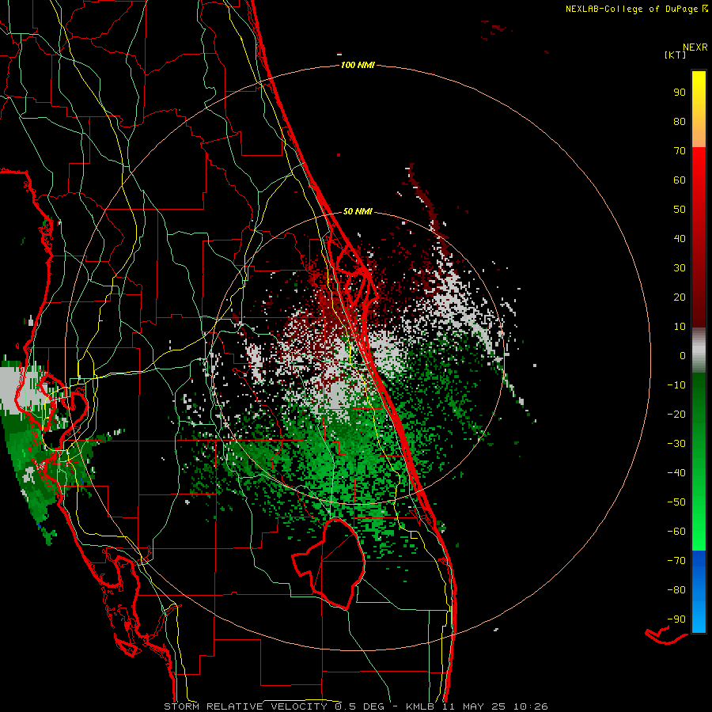Click the -60 value on the velocity scale
Viewport: 712px width, 712px height.
coord(676,532)
